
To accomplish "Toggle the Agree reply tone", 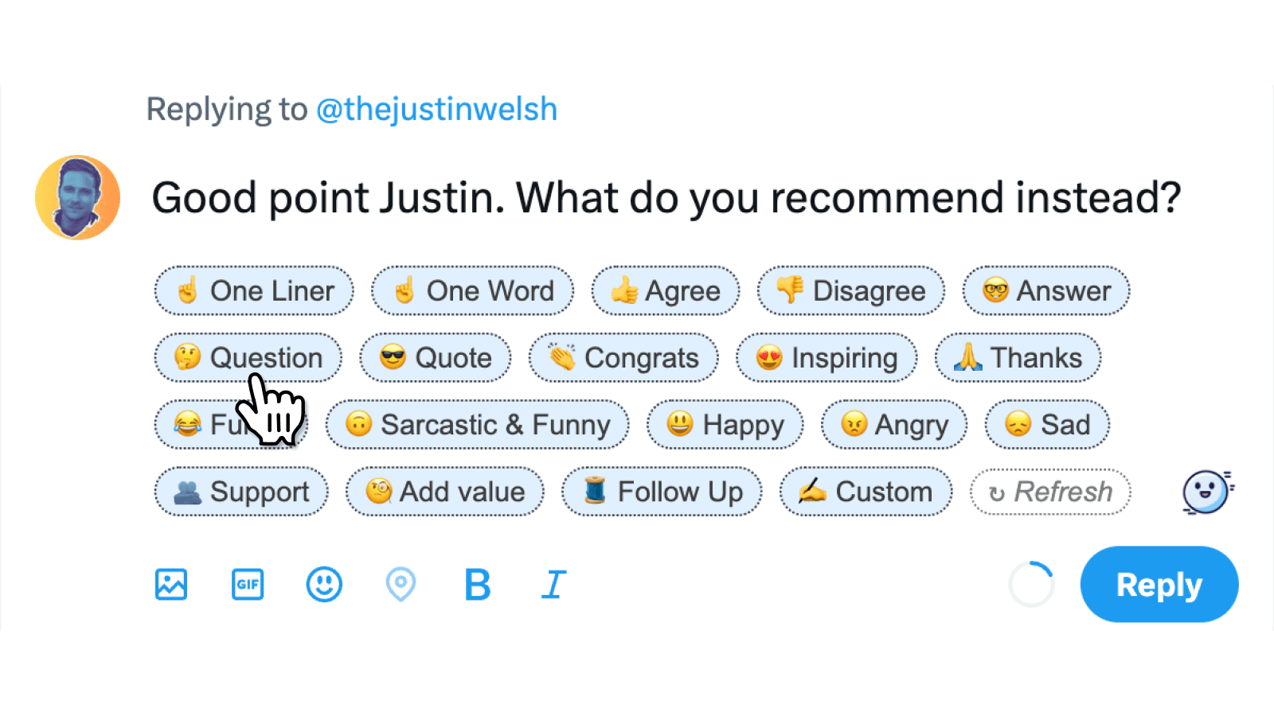I will 666,290.
